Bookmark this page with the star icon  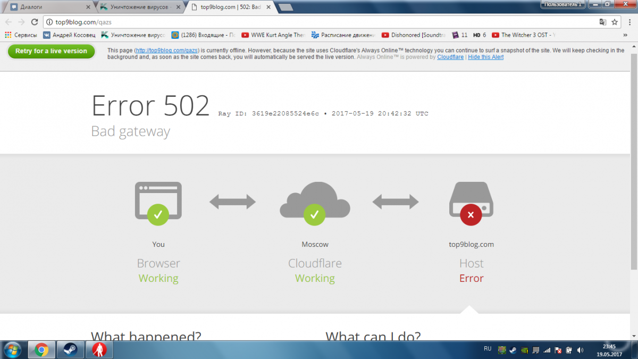tap(615, 22)
